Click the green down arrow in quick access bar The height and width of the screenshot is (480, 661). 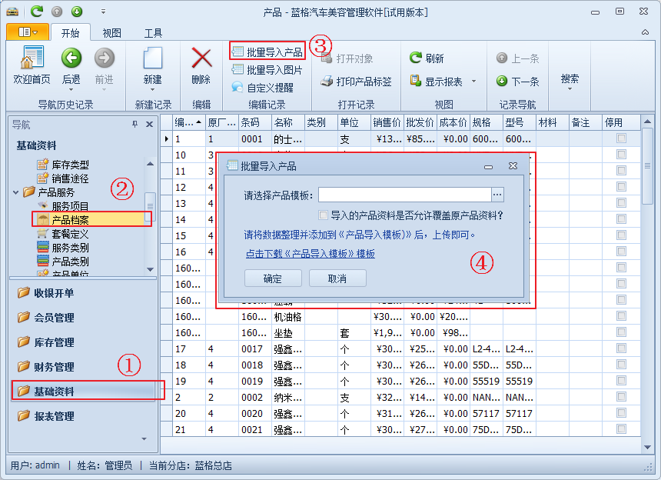(77, 12)
